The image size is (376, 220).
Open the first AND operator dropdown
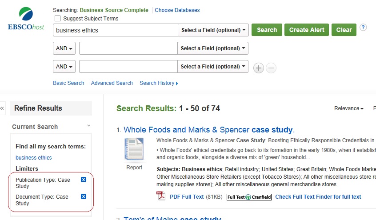pos(64,48)
